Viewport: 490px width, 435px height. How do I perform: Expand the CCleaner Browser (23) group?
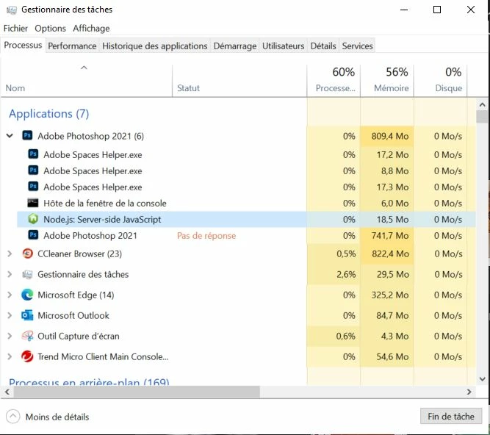pyautogui.click(x=10, y=254)
